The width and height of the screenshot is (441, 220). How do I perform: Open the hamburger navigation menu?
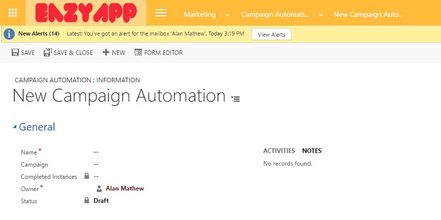(161, 13)
